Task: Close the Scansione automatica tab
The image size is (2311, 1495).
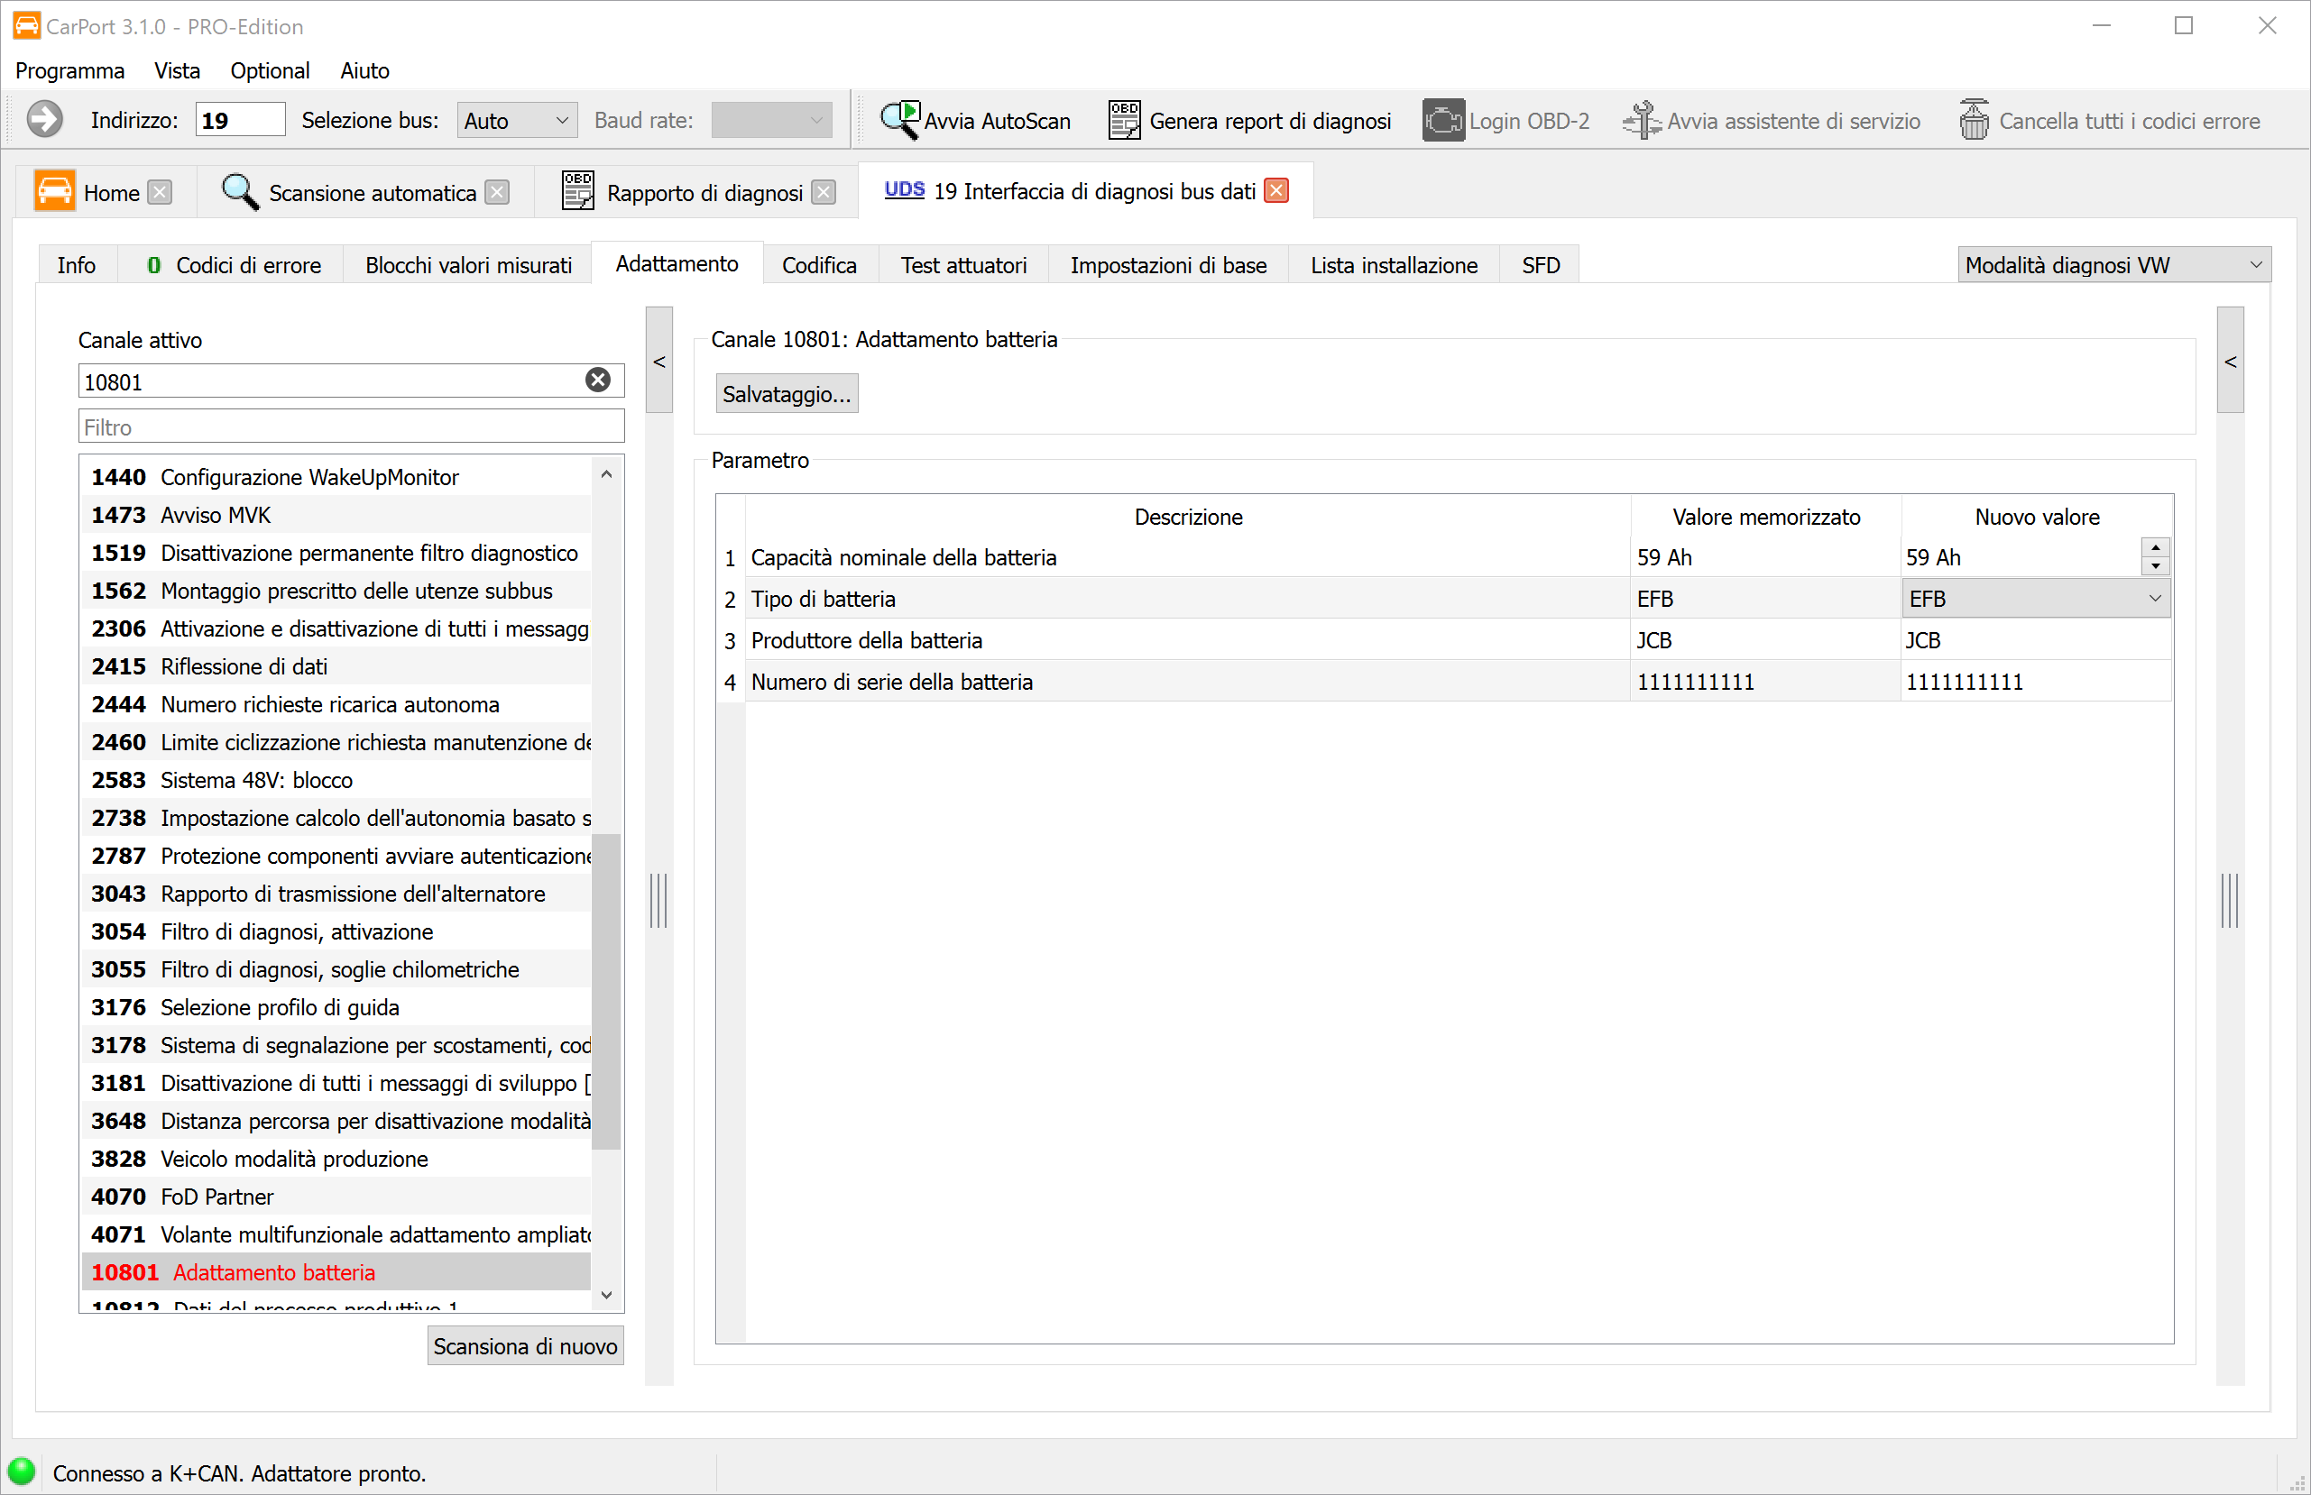Action: [497, 192]
